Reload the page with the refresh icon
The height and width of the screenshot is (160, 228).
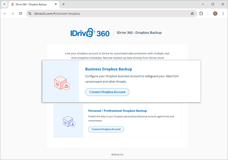pos(21,13)
